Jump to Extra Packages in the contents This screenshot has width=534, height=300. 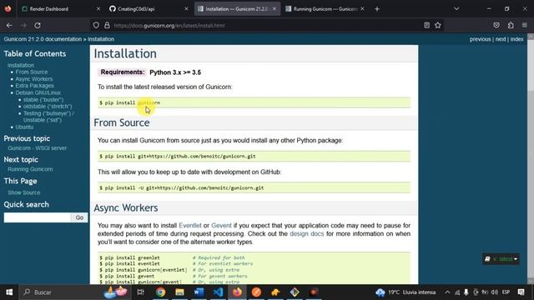[34, 86]
